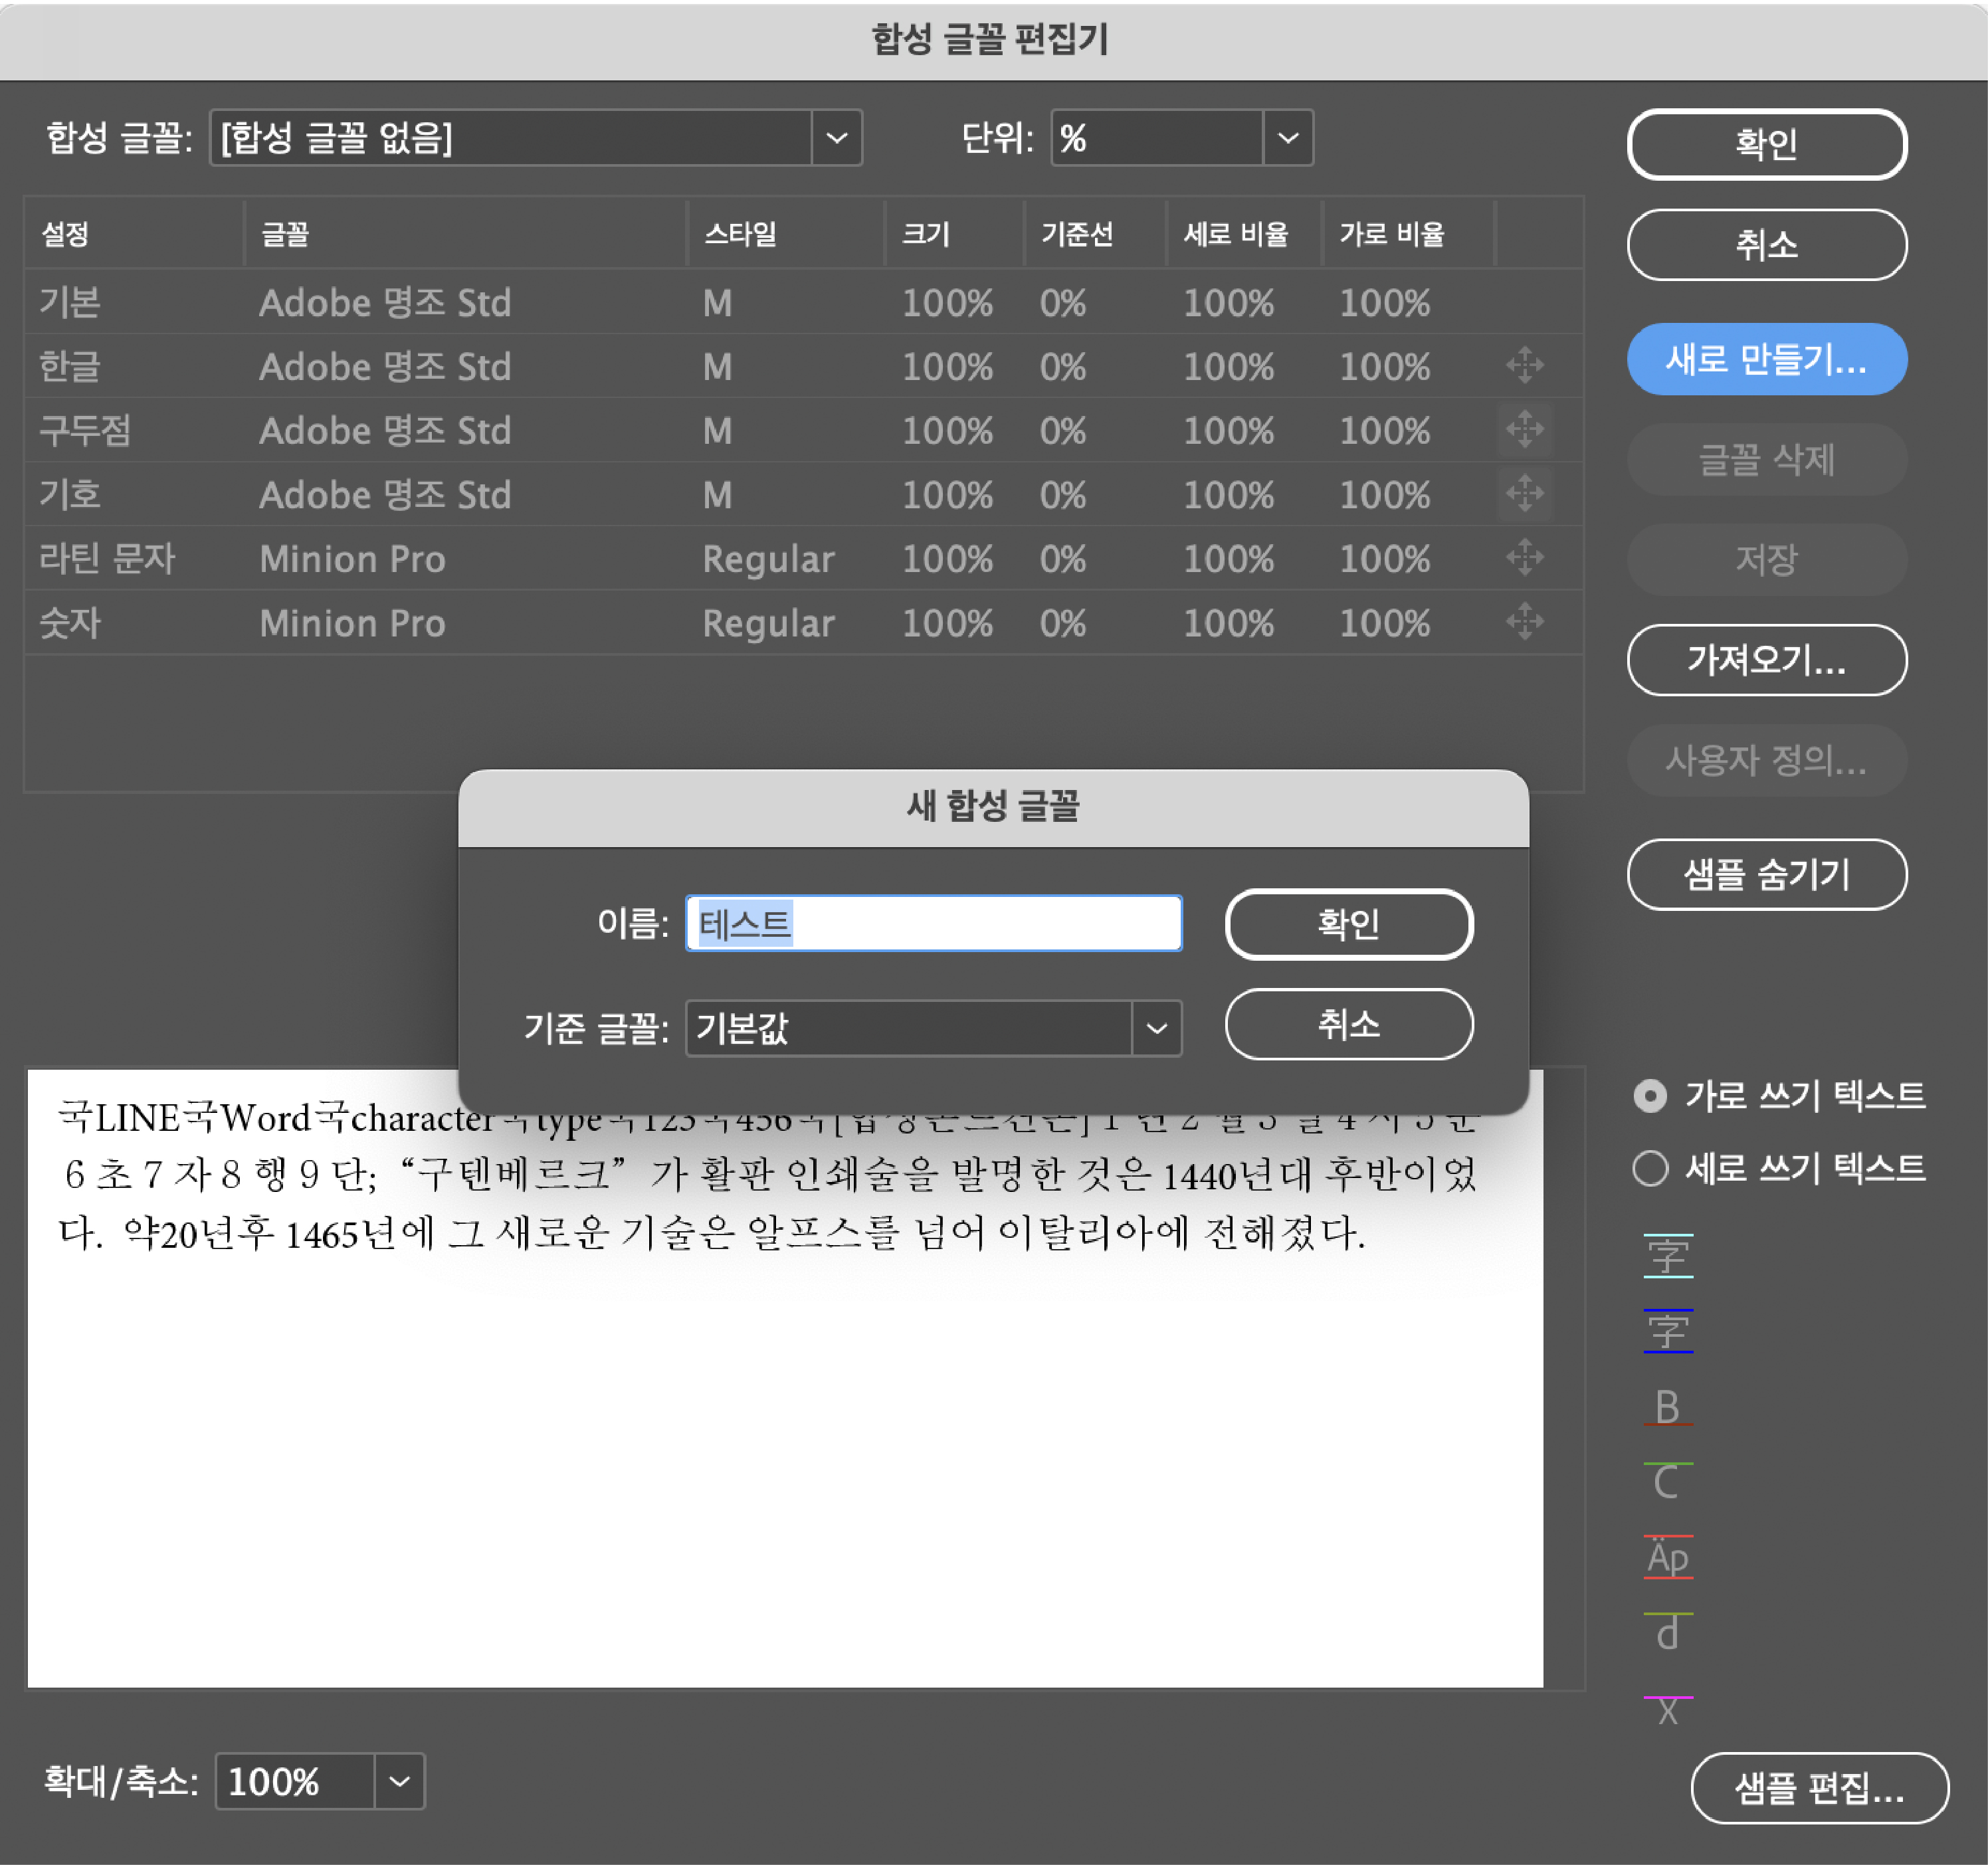Click the 가져오기... button

pyautogui.click(x=1766, y=660)
